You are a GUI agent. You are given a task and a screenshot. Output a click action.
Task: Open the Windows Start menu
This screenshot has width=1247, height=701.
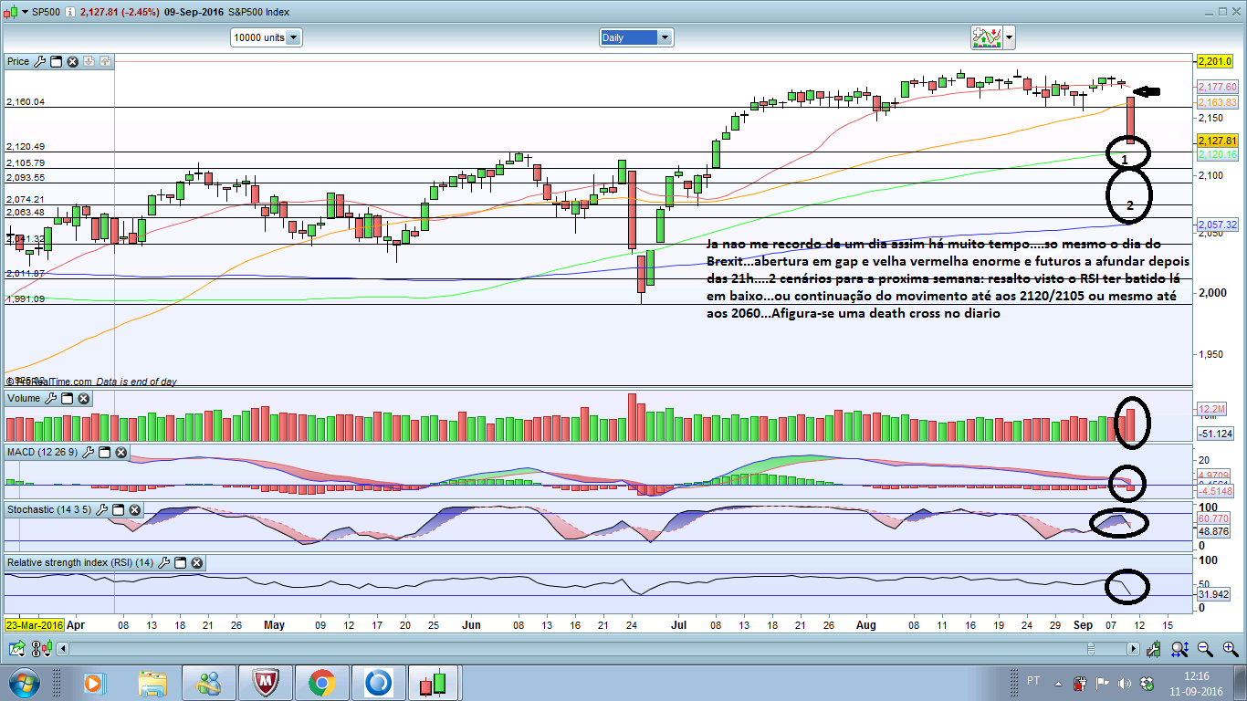point(23,682)
